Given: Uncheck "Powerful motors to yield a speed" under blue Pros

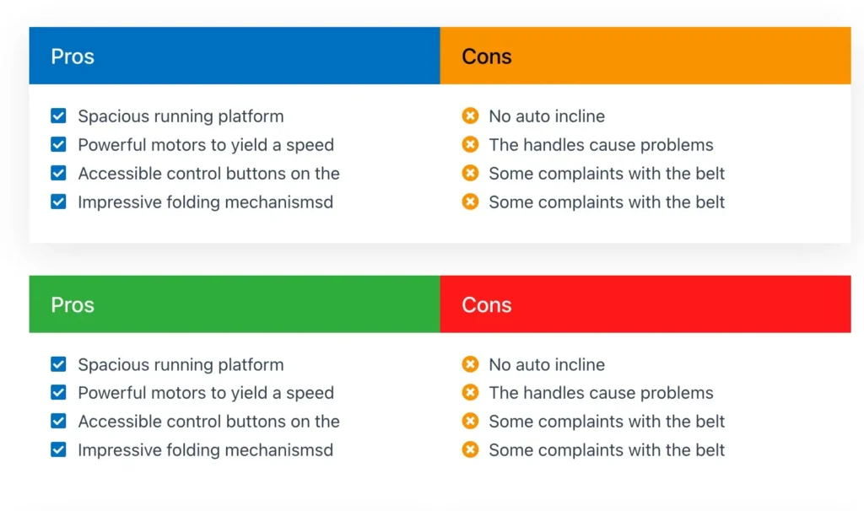Looking at the screenshot, I should [x=58, y=145].
